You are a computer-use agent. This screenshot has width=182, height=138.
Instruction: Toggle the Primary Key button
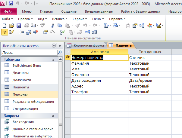5,32
